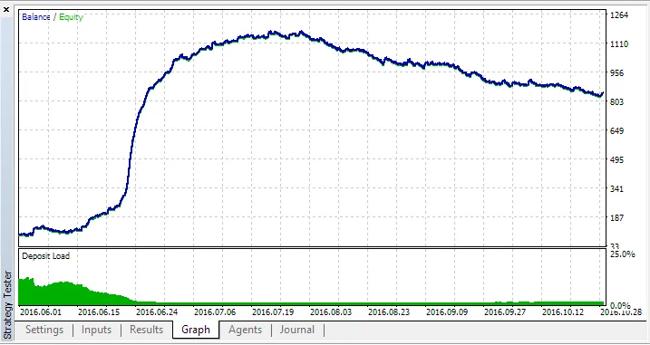Open the Settings tab
Viewport: 650px width, 345px height.
pyautogui.click(x=44, y=330)
